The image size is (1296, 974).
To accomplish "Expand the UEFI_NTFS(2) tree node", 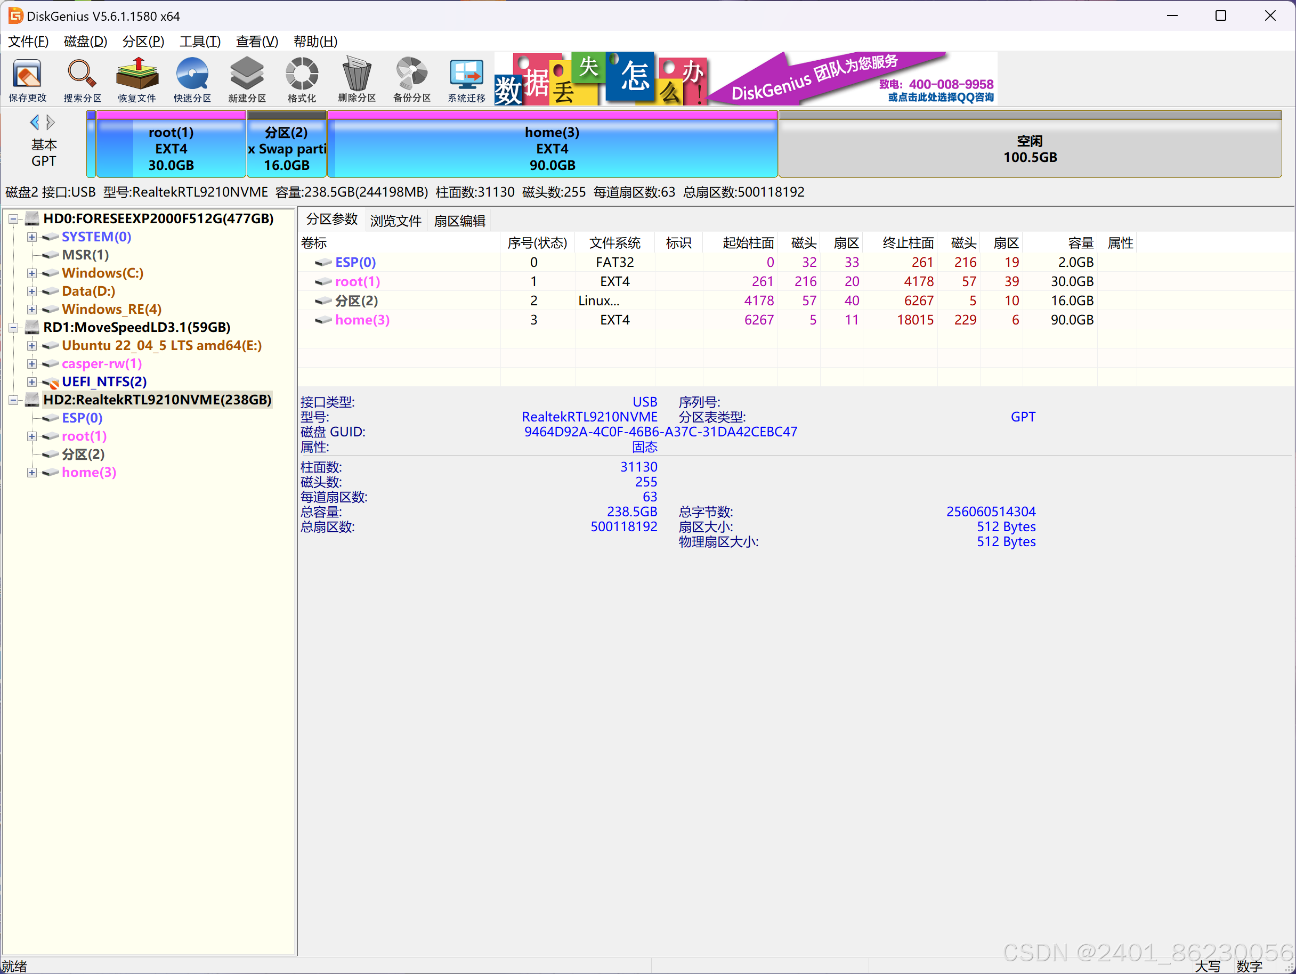I will coord(31,383).
